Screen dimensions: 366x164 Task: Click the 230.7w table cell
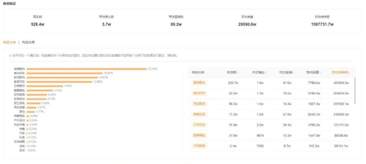click(233, 83)
